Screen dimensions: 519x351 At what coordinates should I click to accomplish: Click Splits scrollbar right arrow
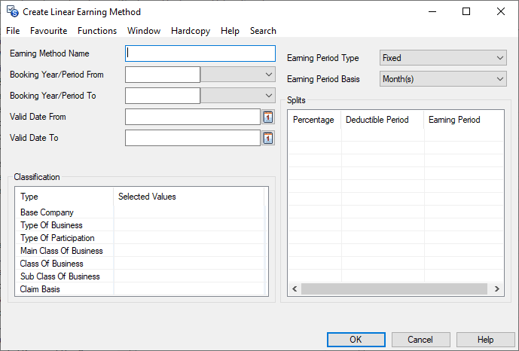click(x=497, y=288)
